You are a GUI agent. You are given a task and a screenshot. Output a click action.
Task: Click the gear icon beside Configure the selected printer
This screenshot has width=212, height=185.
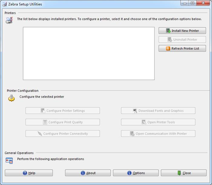tap(12, 98)
